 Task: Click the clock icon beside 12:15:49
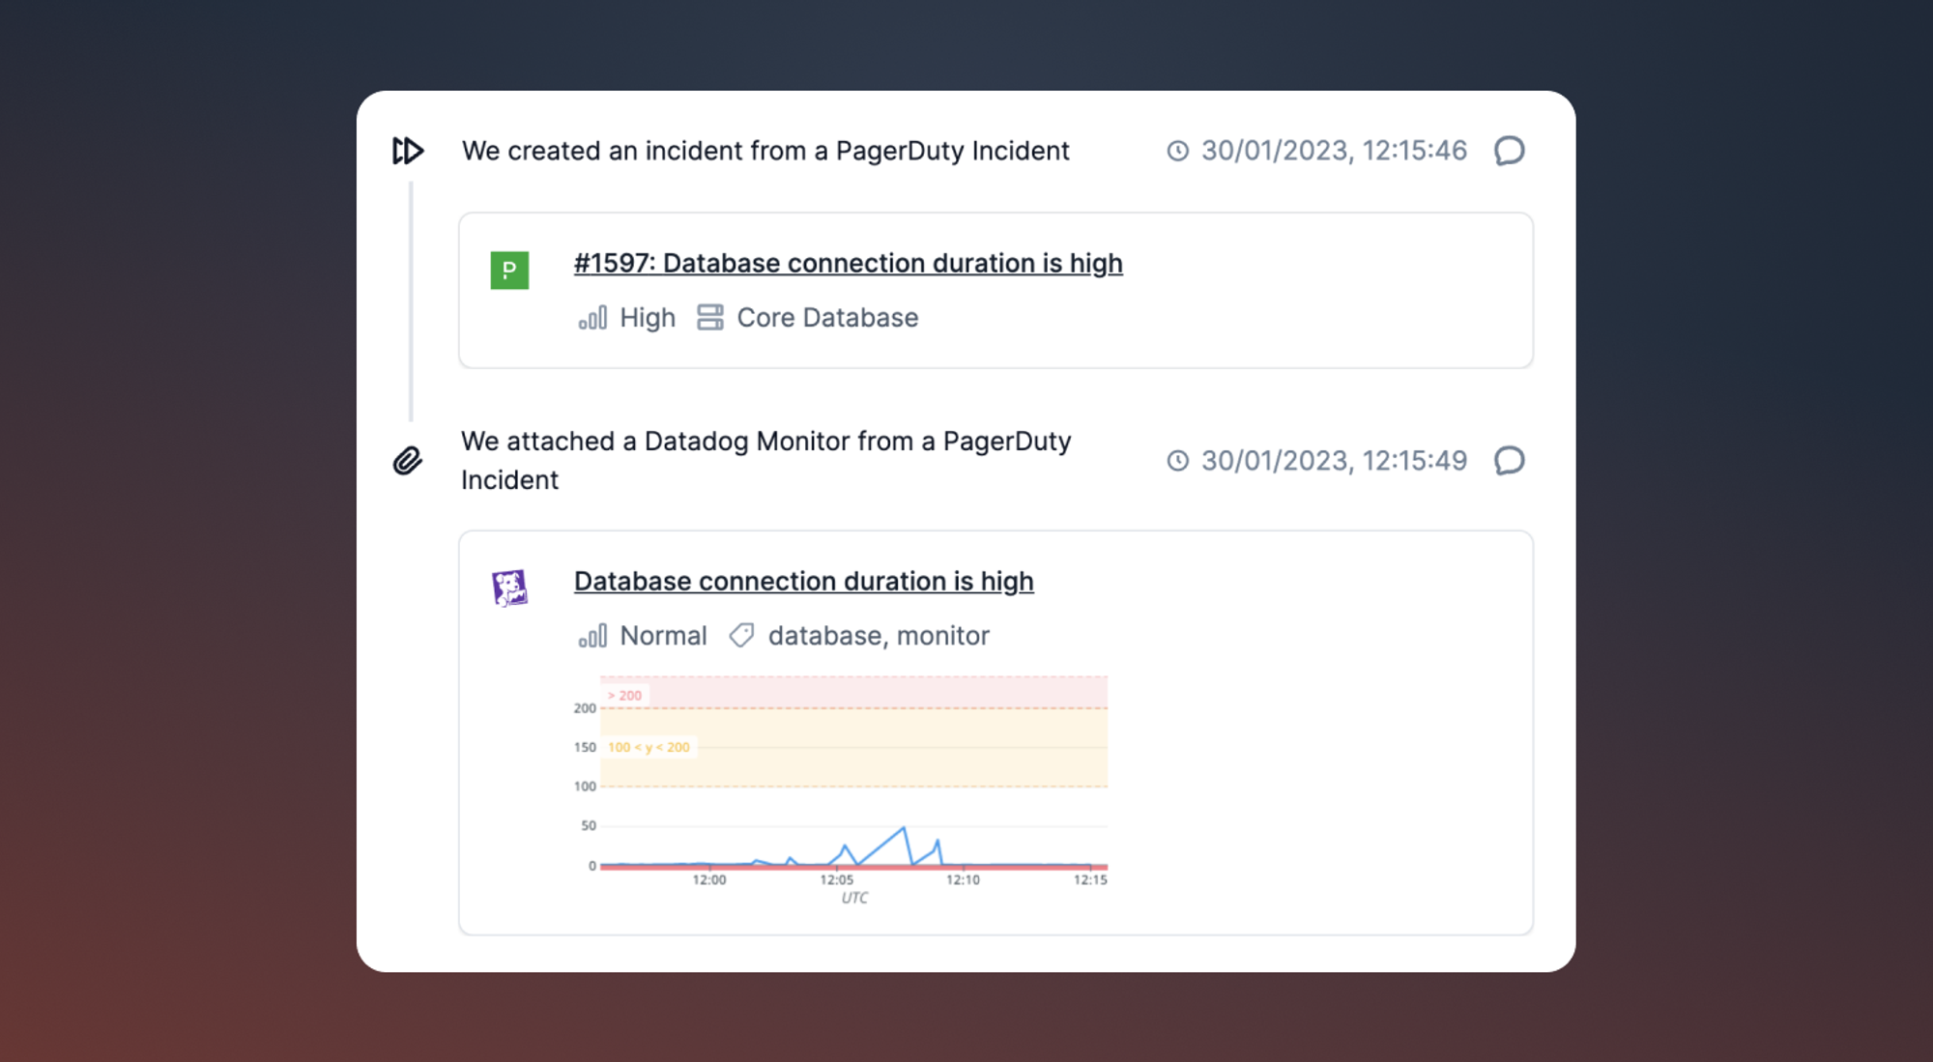pyautogui.click(x=1177, y=461)
